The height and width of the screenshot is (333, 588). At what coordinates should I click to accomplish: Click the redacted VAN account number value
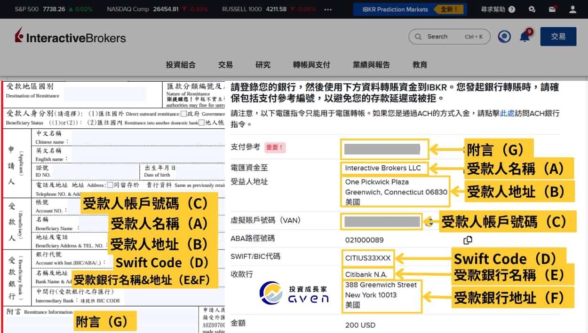(382, 222)
